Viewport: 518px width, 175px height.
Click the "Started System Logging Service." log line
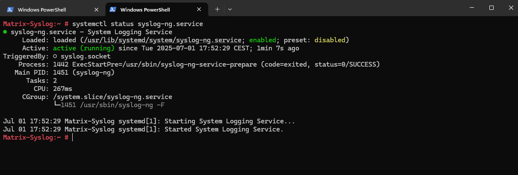click(224, 129)
